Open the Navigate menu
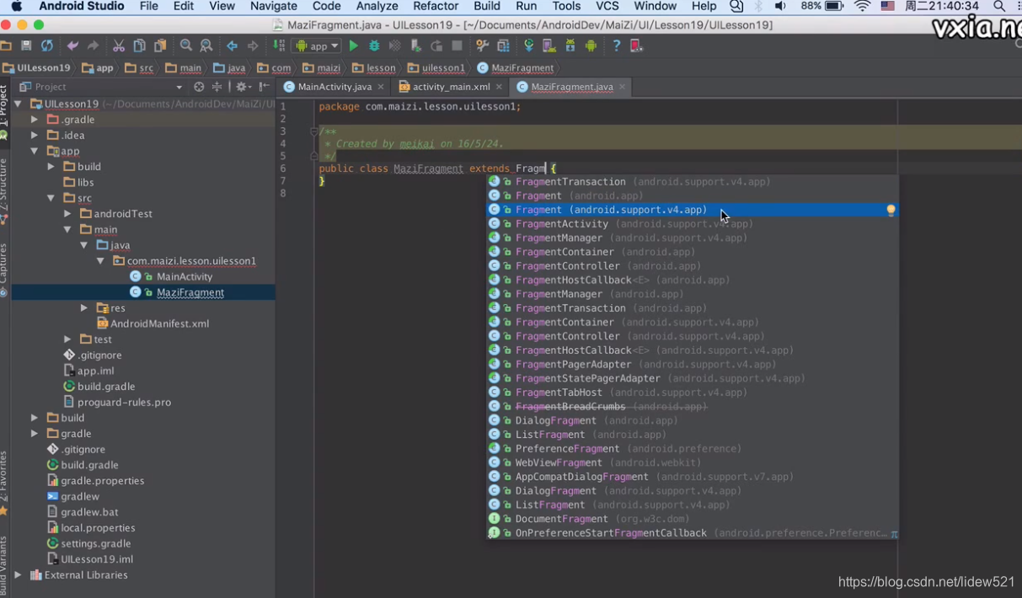 [274, 7]
